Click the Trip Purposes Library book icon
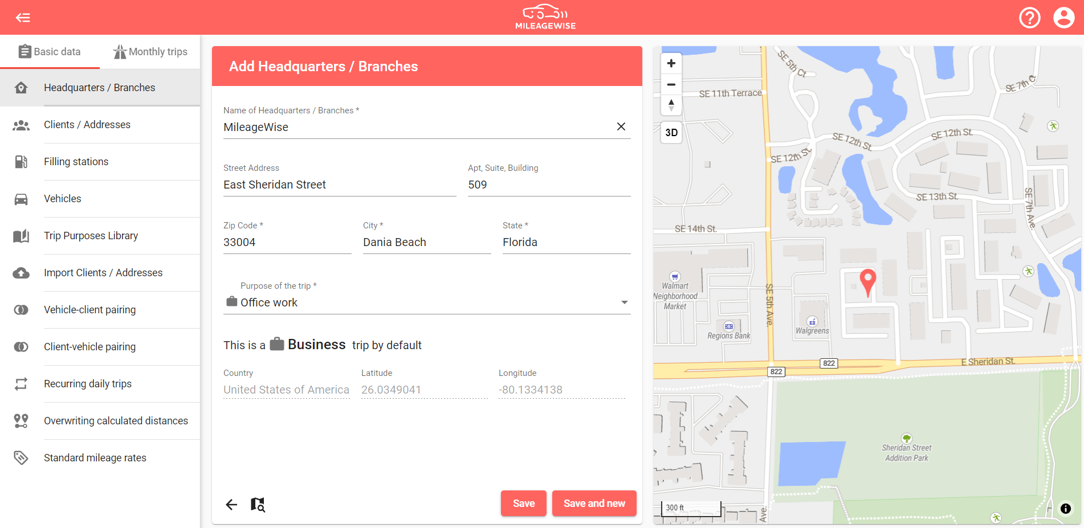This screenshot has height=528, width=1084. (21, 236)
